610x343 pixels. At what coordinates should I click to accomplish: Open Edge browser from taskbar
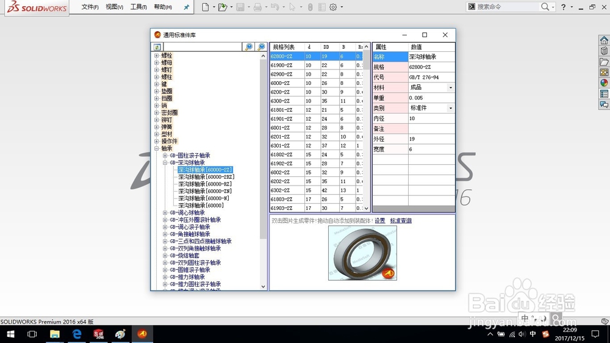[x=77, y=334]
